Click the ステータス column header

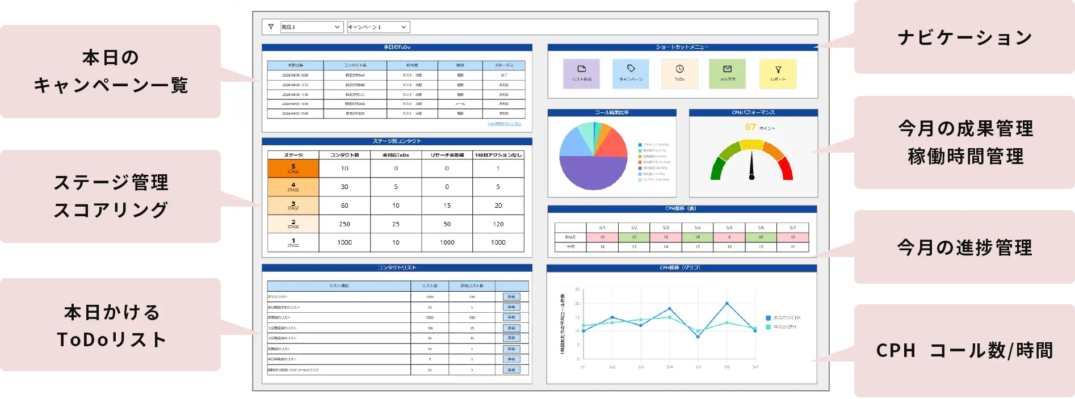(x=503, y=65)
